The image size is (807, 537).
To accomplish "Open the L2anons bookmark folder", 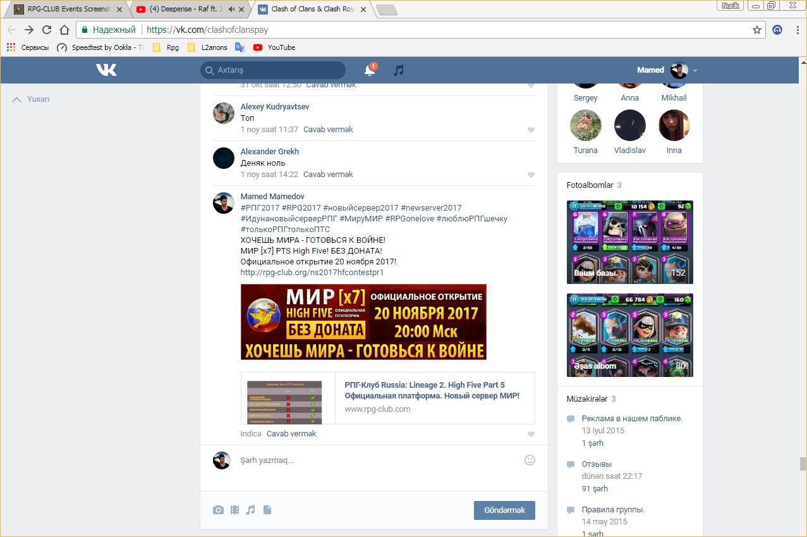I will tap(208, 47).
